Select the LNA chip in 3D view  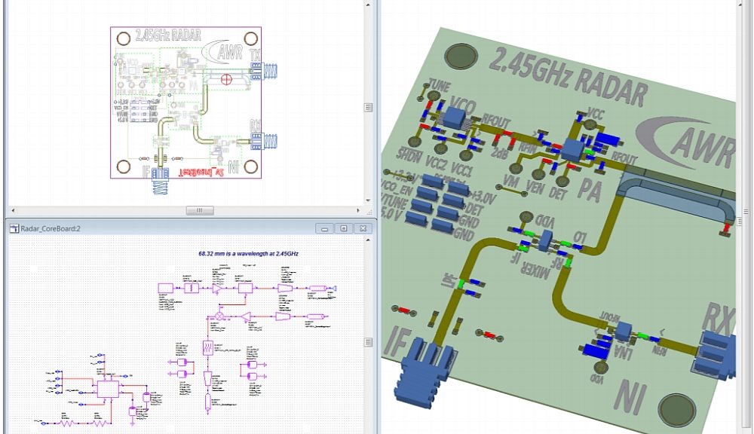pyautogui.click(x=623, y=330)
